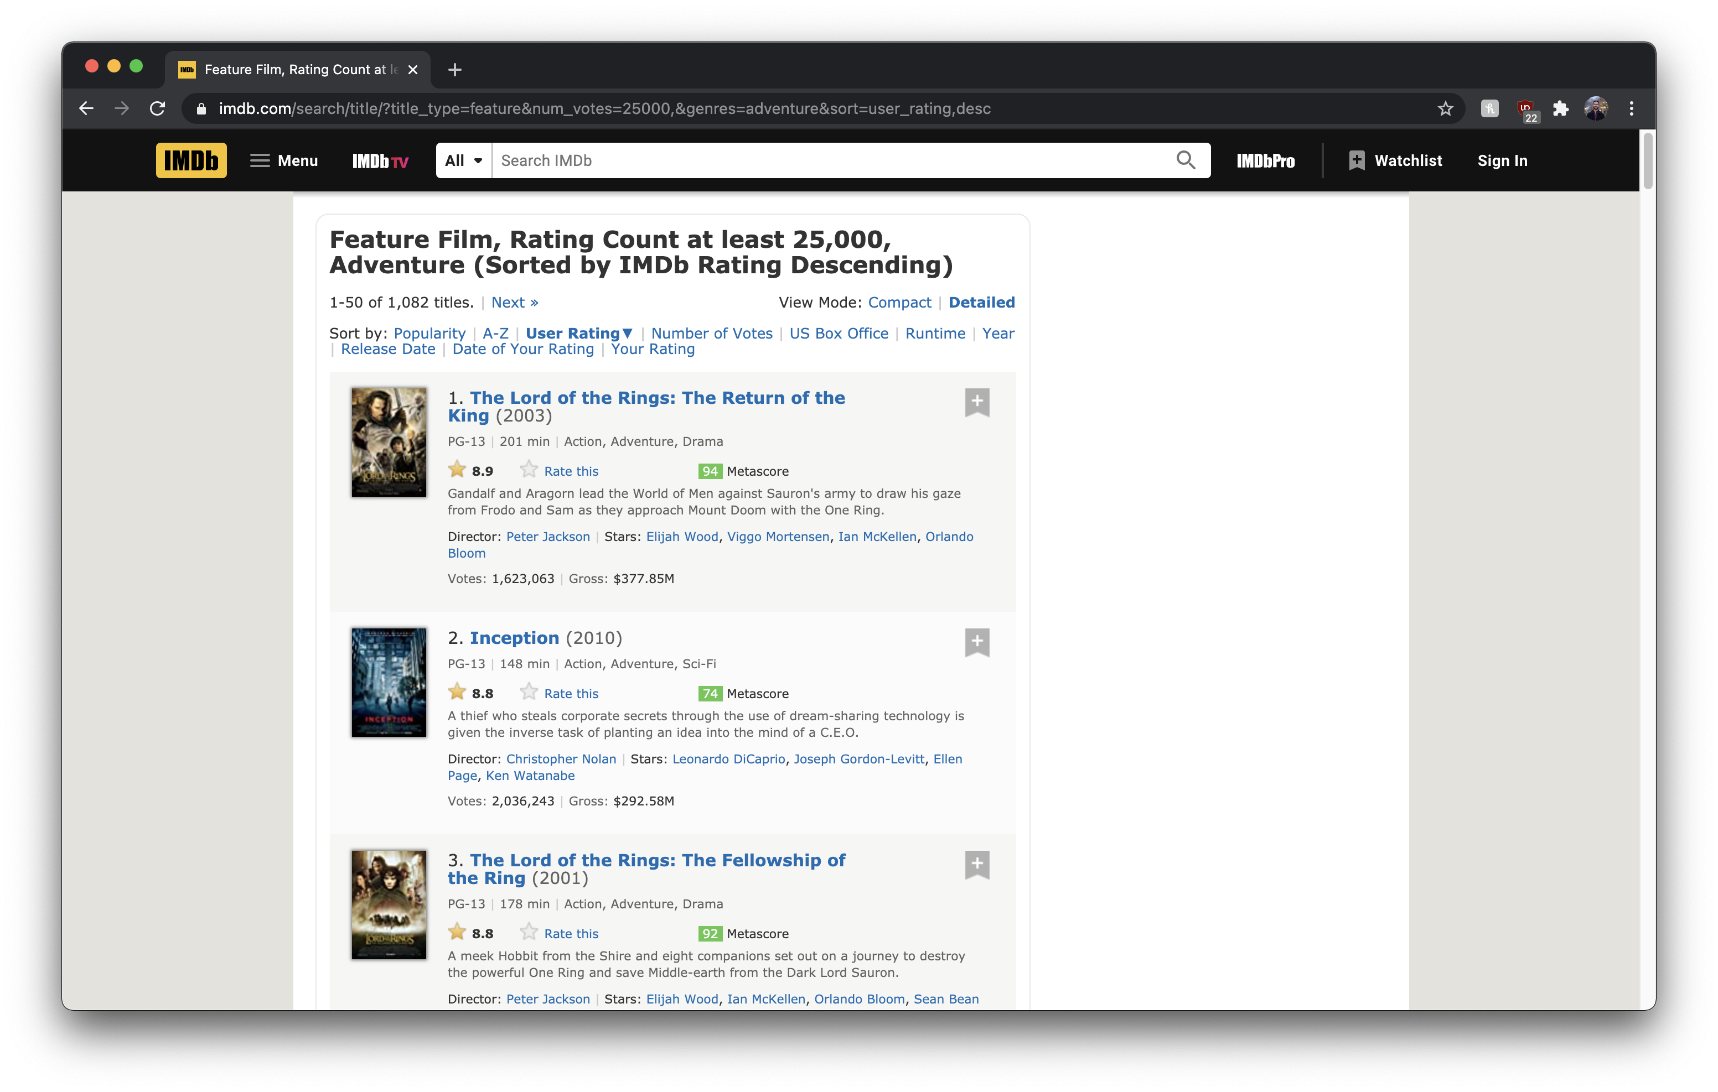Image resolution: width=1718 pixels, height=1092 pixels.
Task: Sort by Number of Votes
Action: pos(711,333)
